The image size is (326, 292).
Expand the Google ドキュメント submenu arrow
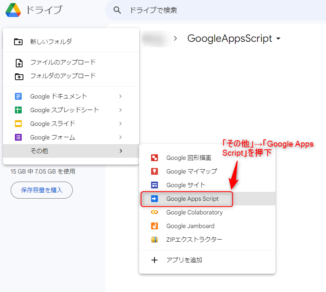120,96
